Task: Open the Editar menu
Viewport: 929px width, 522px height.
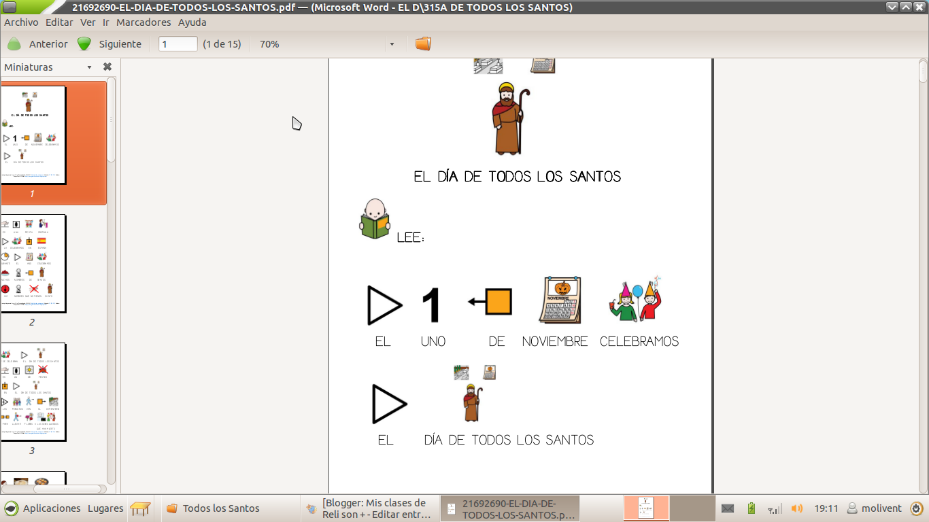Action: pyautogui.click(x=59, y=22)
